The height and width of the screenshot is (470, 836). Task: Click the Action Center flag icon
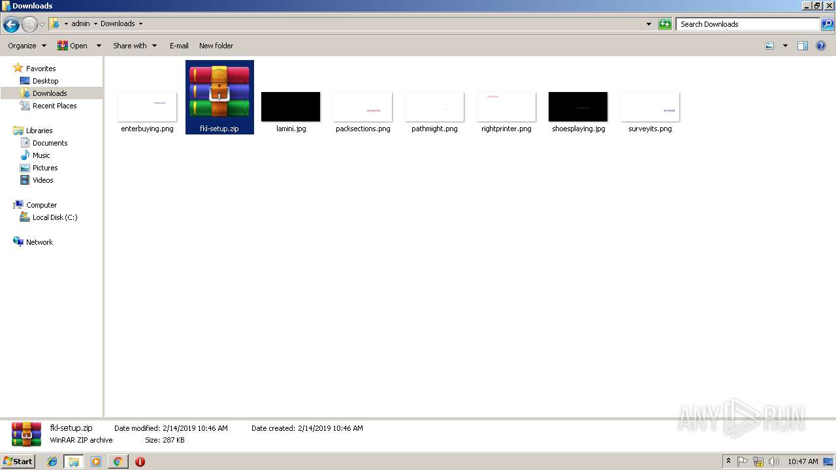(x=743, y=462)
